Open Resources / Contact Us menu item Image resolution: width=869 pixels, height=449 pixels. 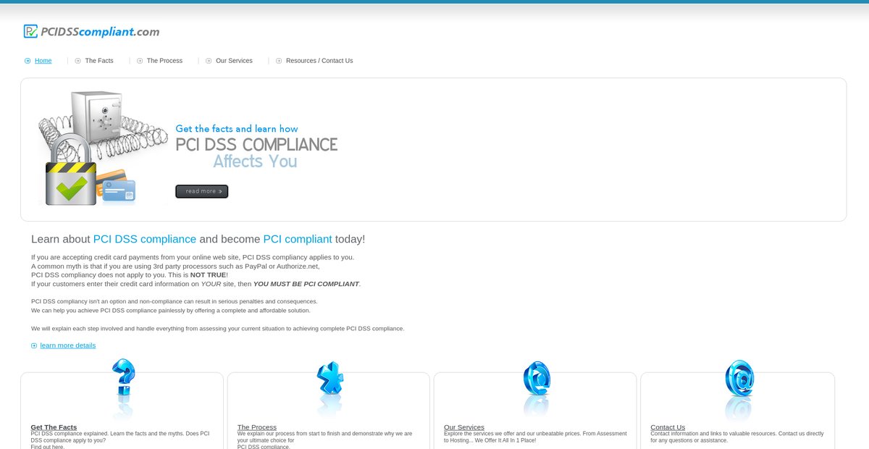tap(319, 61)
